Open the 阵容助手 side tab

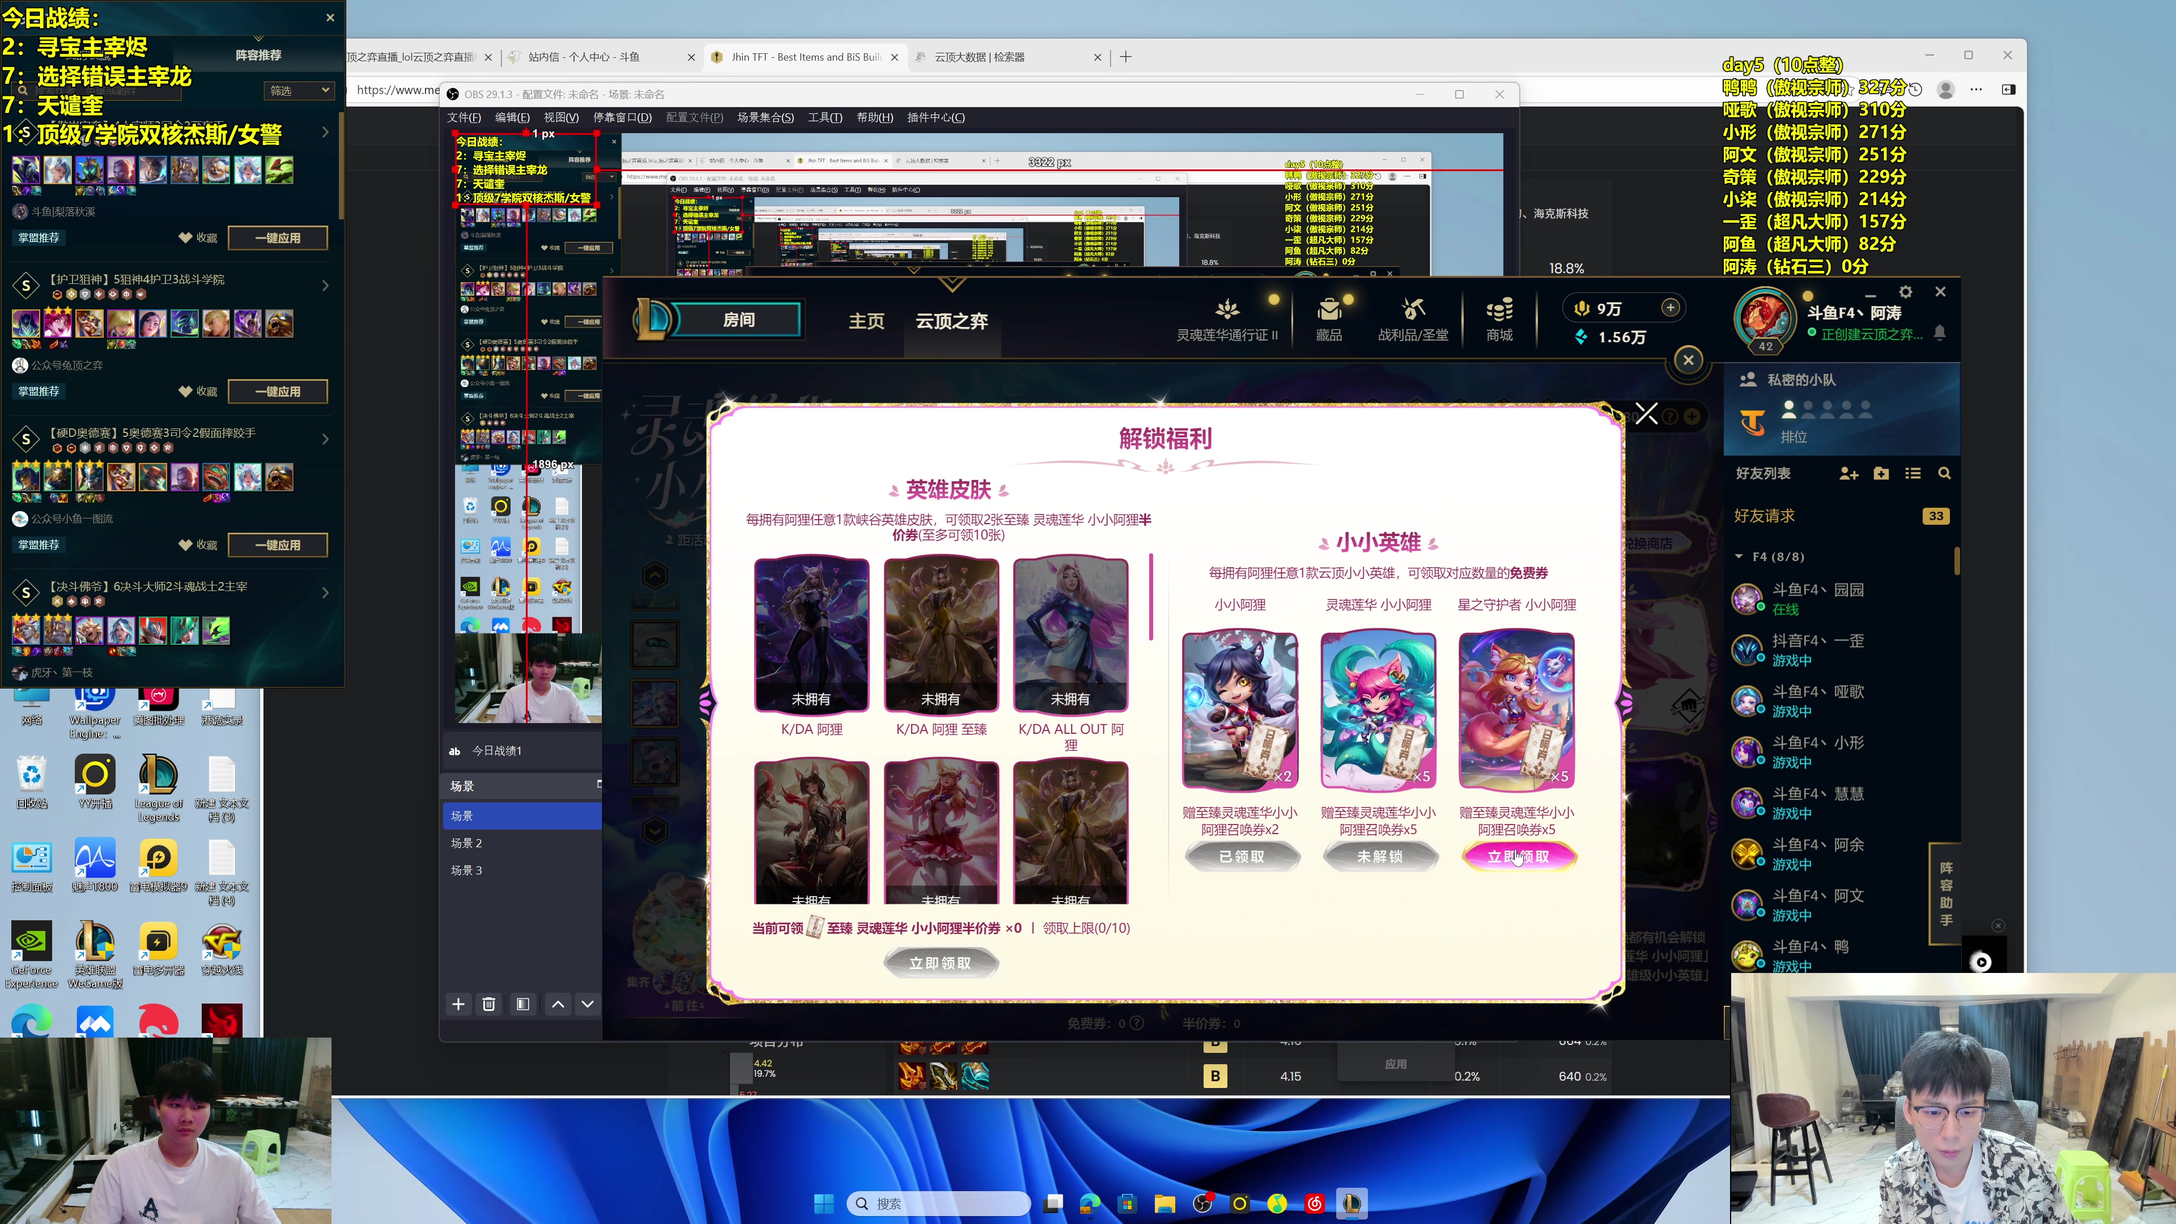(x=1945, y=894)
